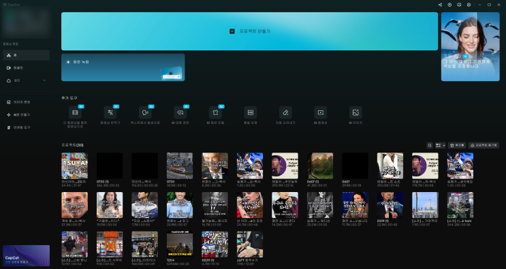Image resolution: width=506 pixels, height=269 pixels.
Task: Open the 20.9M blue shirt man project
Action: (180, 205)
